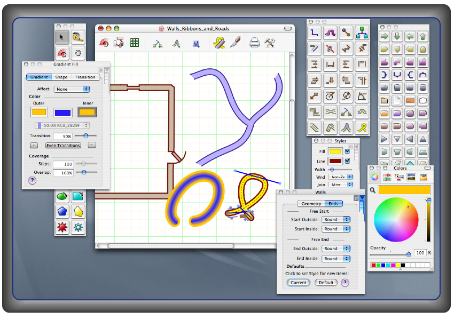Click the knife cut tool in toolbar
Viewport: 454px width, 320px height.
click(x=236, y=42)
